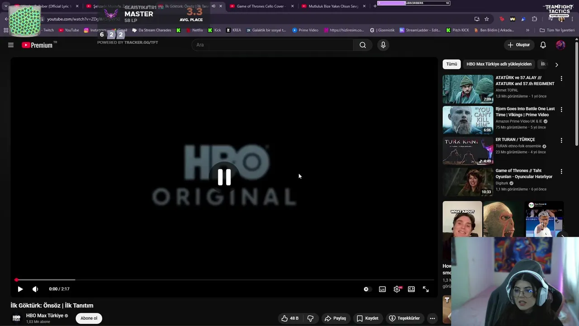This screenshot has height=326, width=579.
Task: Toggle subtitles captions in player
Action: click(382, 289)
